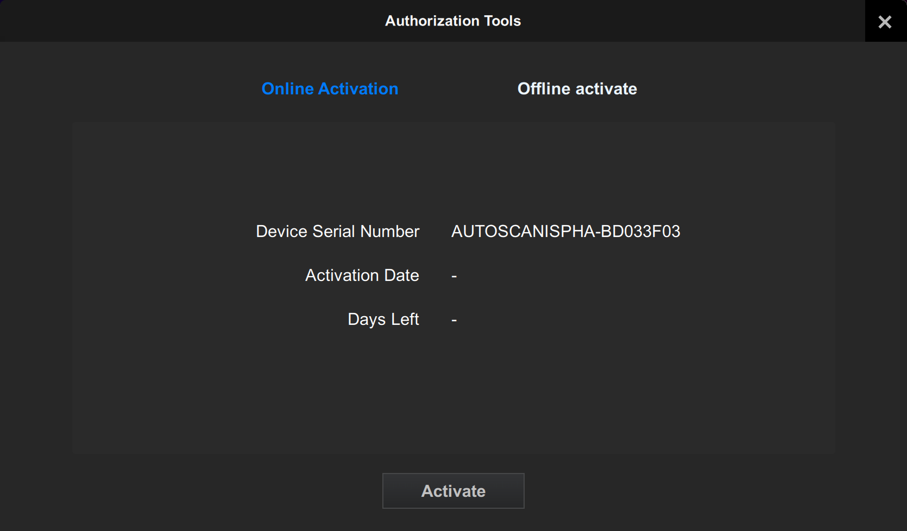The height and width of the screenshot is (531, 907).
Task: Start online activation with the Activate button
Action: point(453,491)
